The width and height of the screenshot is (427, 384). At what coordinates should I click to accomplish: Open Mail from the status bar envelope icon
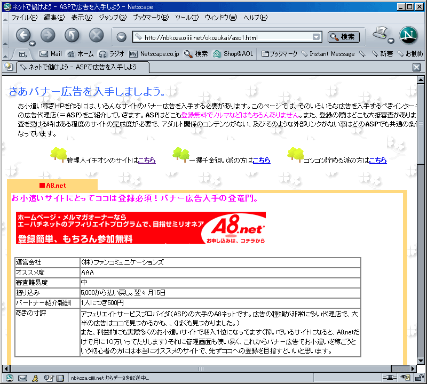22,378
